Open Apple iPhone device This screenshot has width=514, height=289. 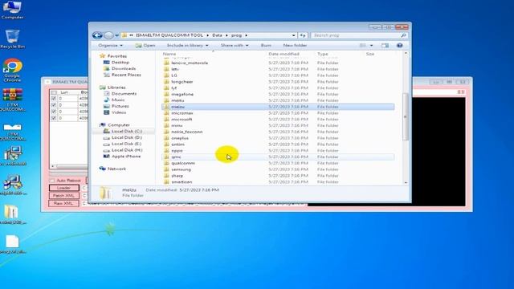[126, 156]
